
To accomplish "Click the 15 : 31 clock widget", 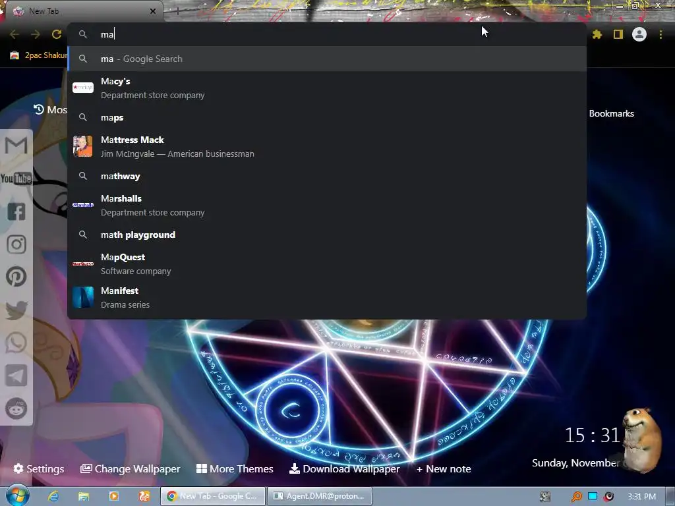I will 592,436.
